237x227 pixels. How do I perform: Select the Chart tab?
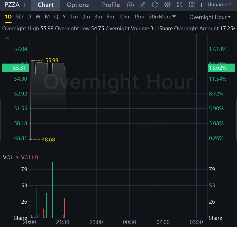pos(46,5)
